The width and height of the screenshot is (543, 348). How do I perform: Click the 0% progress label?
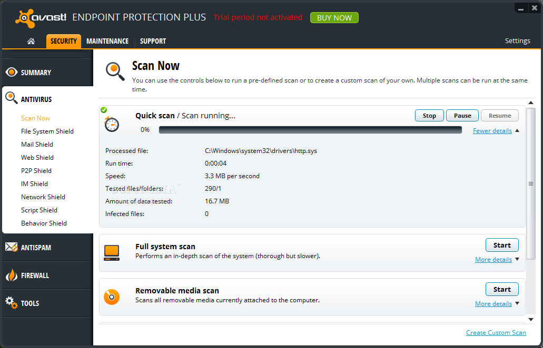[x=145, y=130]
